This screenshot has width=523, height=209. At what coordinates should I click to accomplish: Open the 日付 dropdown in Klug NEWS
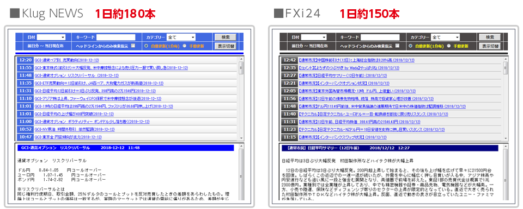51,37
